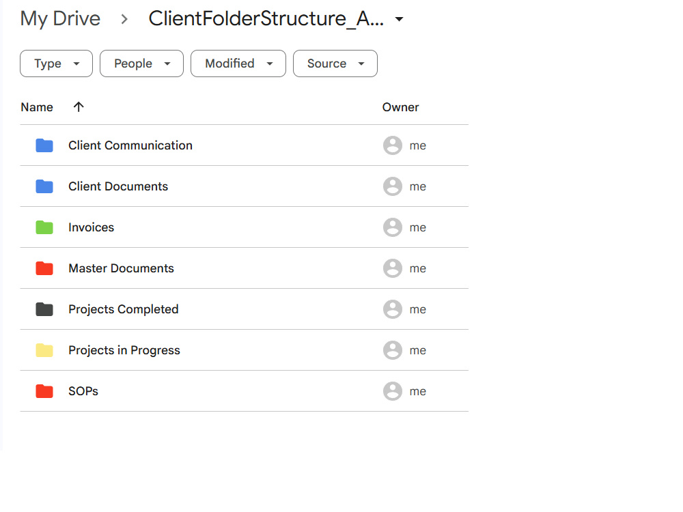The height and width of the screenshot is (512, 683).
Task: Select the Projects Completed folder name
Action: (x=123, y=309)
